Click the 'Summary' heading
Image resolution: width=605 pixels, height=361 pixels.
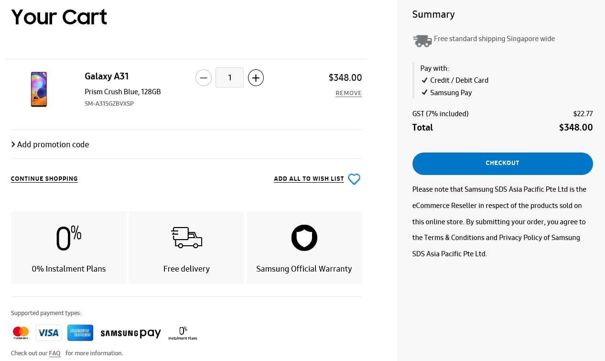[433, 14]
